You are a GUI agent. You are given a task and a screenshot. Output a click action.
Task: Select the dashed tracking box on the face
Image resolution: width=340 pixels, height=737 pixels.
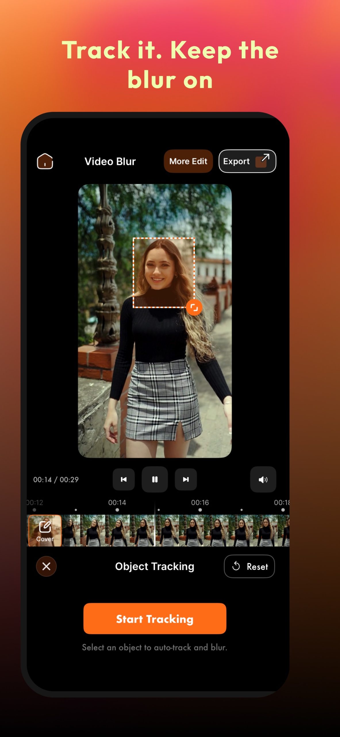pyautogui.click(x=164, y=273)
